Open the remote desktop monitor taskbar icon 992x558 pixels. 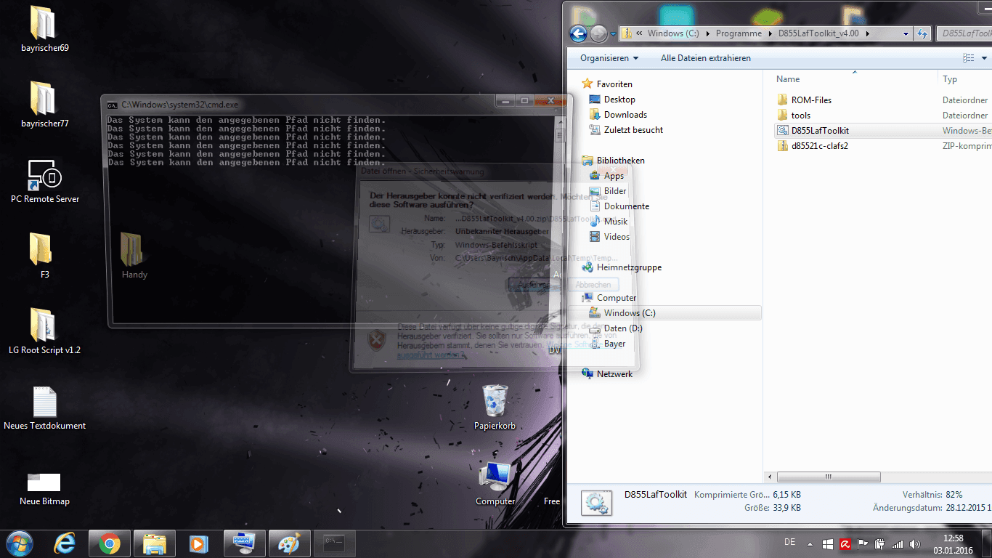[x=245, y=543]
